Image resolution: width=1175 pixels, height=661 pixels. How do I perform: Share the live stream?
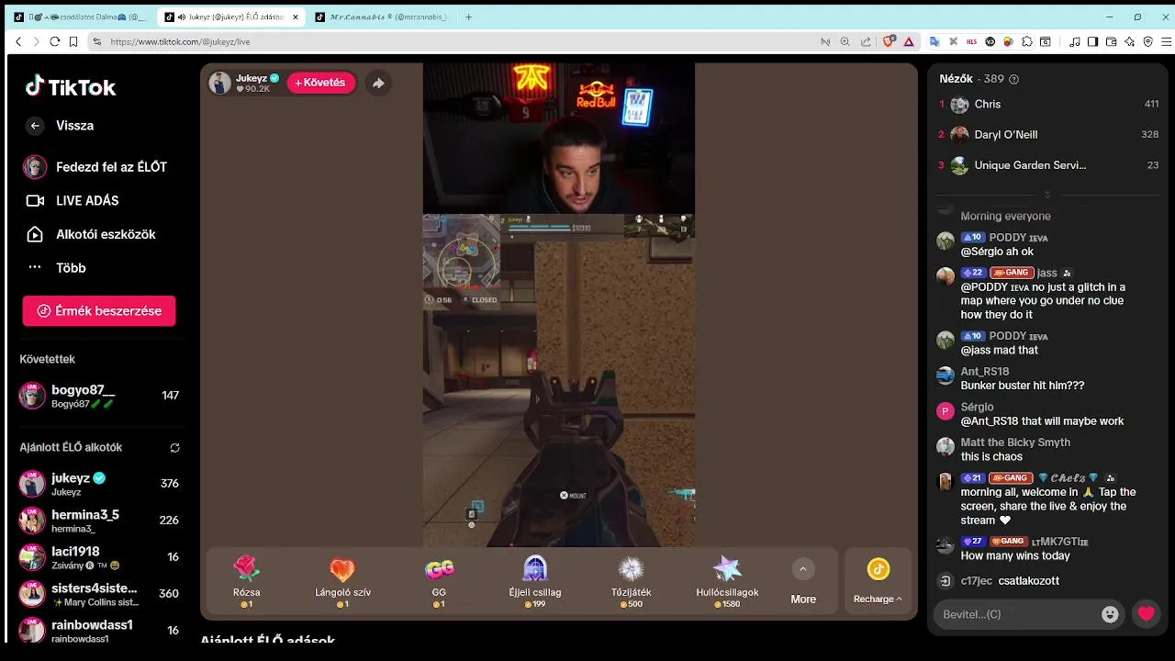pos(378,84)
